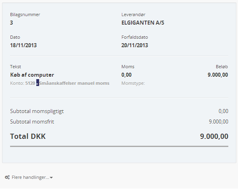Click the Leverandør field label
238x193 pixels.
coord(133,15)
